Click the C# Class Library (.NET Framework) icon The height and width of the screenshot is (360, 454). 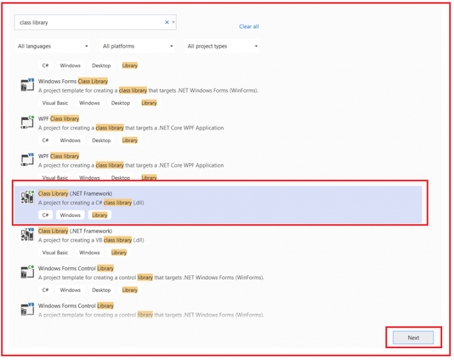[x=27, y=197]
